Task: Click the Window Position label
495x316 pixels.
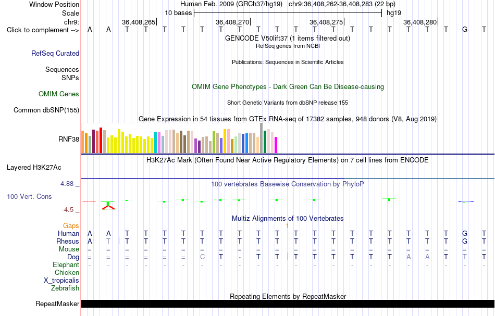Action: pos(54,4)
